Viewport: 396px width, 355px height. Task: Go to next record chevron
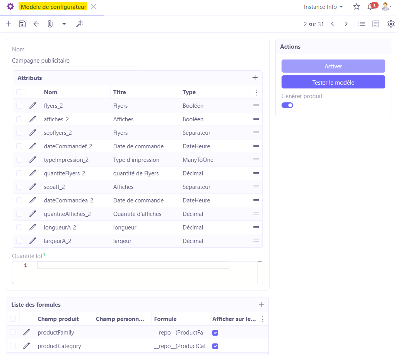(346, 24)
